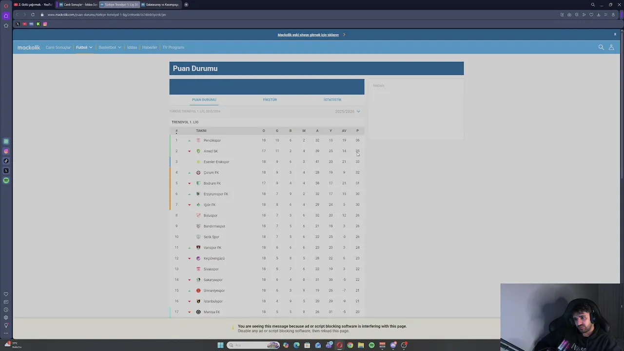Open Canlı Sonuçlar in site menu

click(x=58, y=47)
